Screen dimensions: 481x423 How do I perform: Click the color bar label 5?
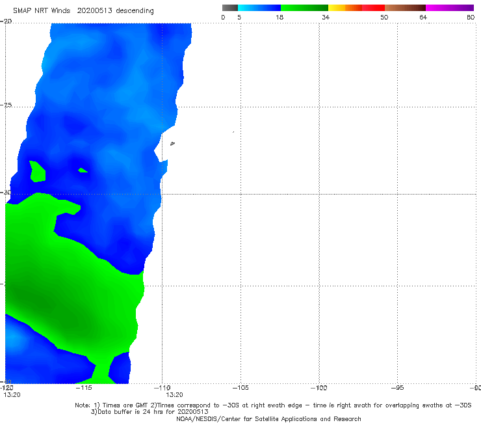click(x=239, y=17)
